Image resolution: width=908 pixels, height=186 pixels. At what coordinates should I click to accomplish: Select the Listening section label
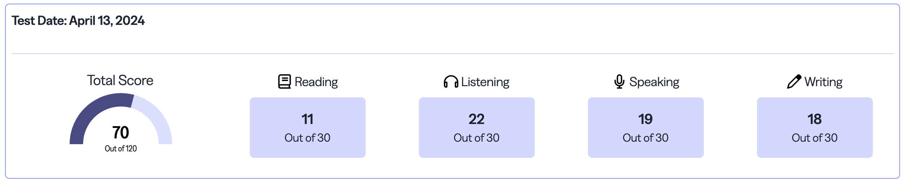point(485,82)
